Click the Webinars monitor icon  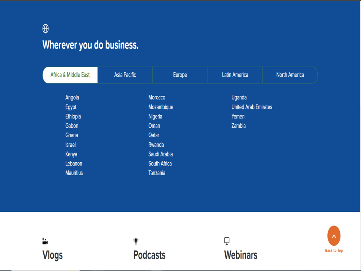coord(227,241)
